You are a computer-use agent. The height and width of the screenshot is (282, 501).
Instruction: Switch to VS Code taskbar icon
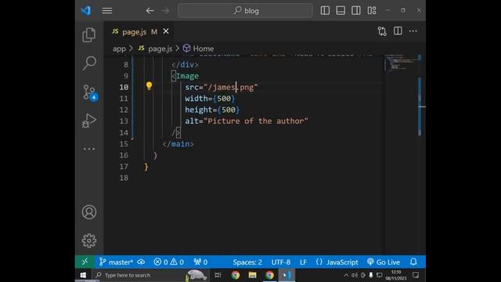point(287,275)
